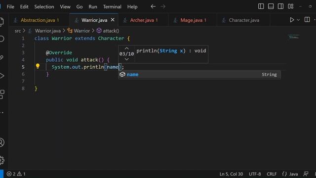
Task: Open the Terminal menu
Action: click(112, 6)
